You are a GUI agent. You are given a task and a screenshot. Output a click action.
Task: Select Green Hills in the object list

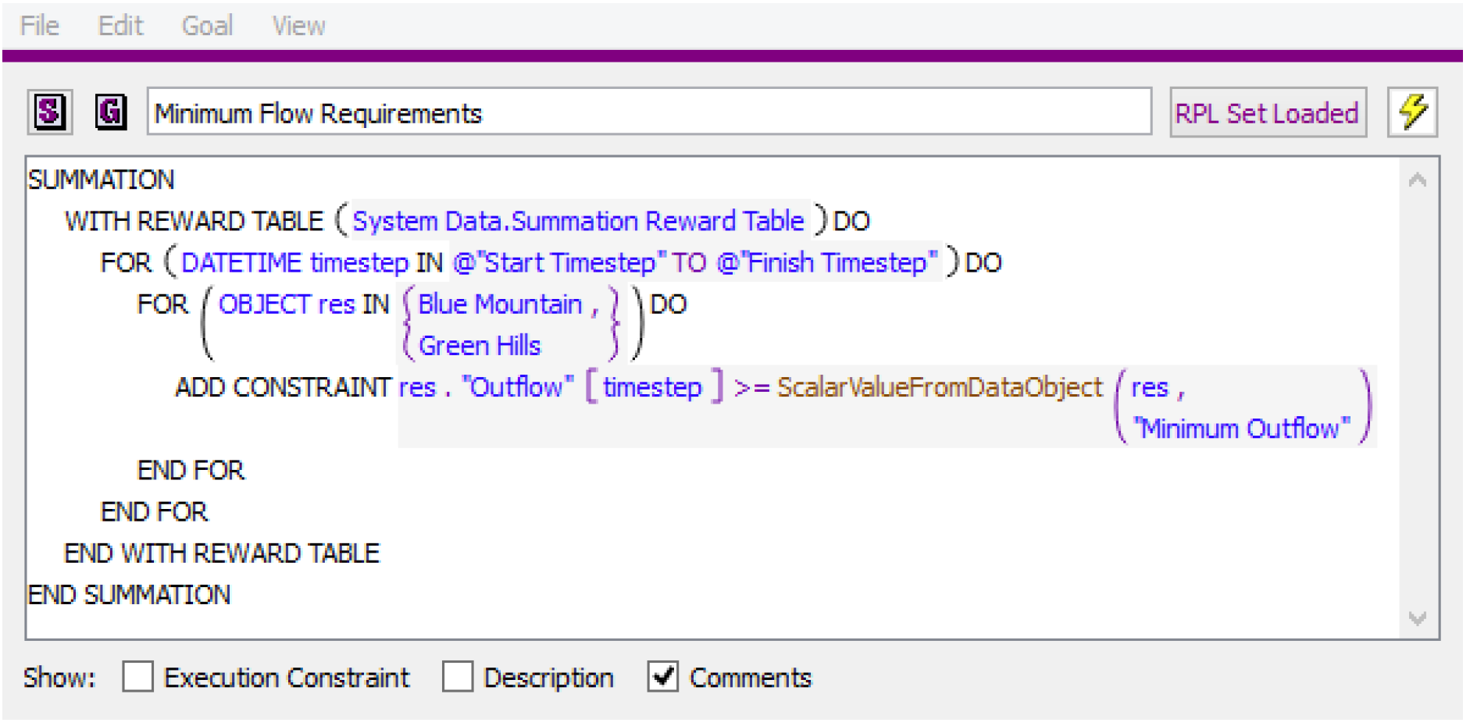[x=480, y=345]
